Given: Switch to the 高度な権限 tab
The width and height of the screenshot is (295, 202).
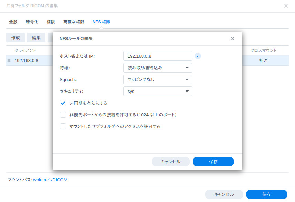Looking at the screenshot, I should coord(74,22).
